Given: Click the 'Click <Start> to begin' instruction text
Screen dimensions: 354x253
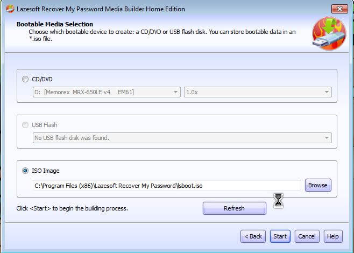Looking at the screenshot, I should [x=72, y=208].
